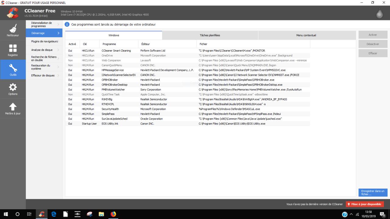This screenshot has height=219, width=390.
Task: Open Recherche de fichiers en double
Action: (x=44, y=58)
